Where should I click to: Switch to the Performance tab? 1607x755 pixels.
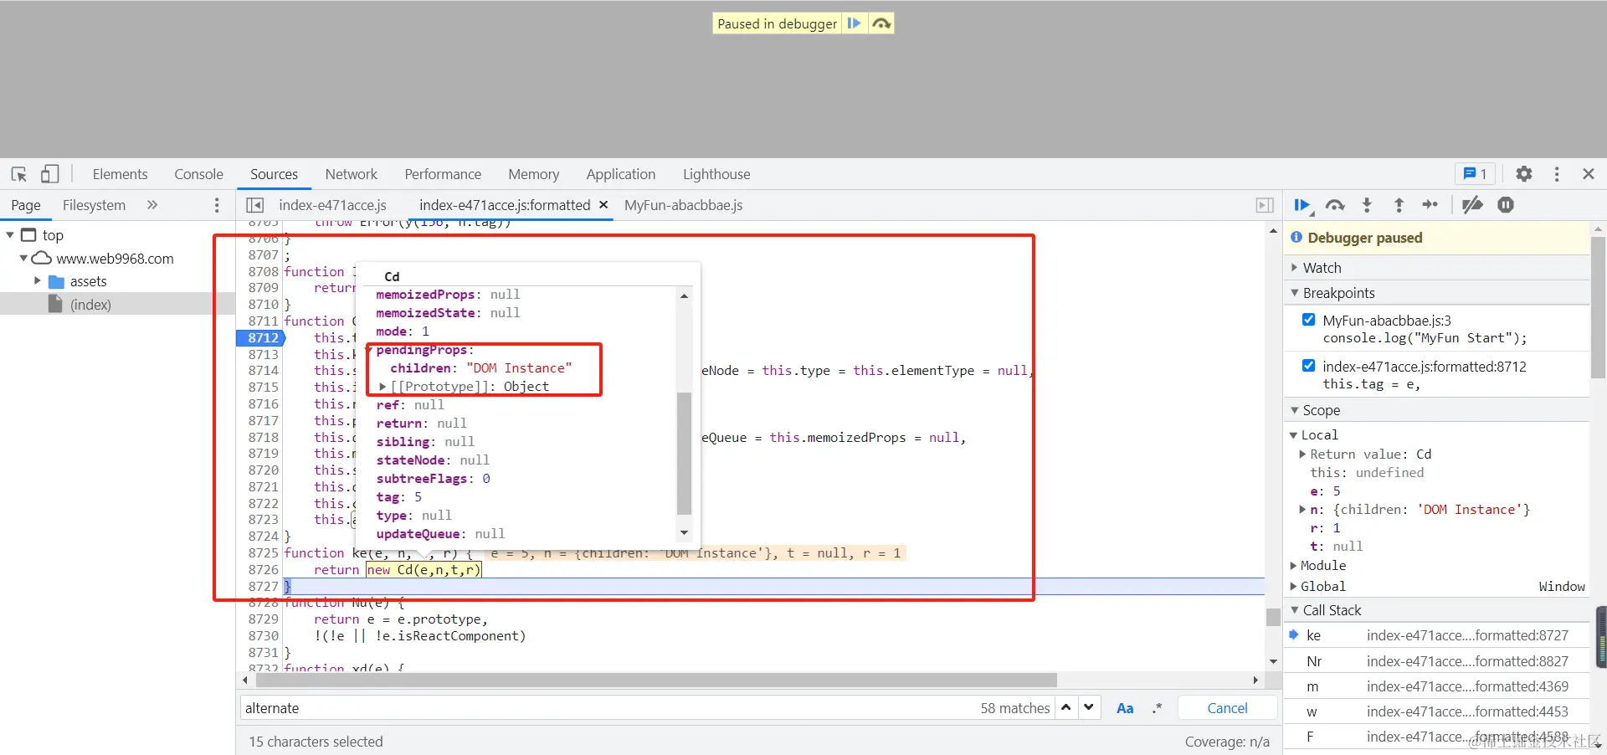(443, 174)
